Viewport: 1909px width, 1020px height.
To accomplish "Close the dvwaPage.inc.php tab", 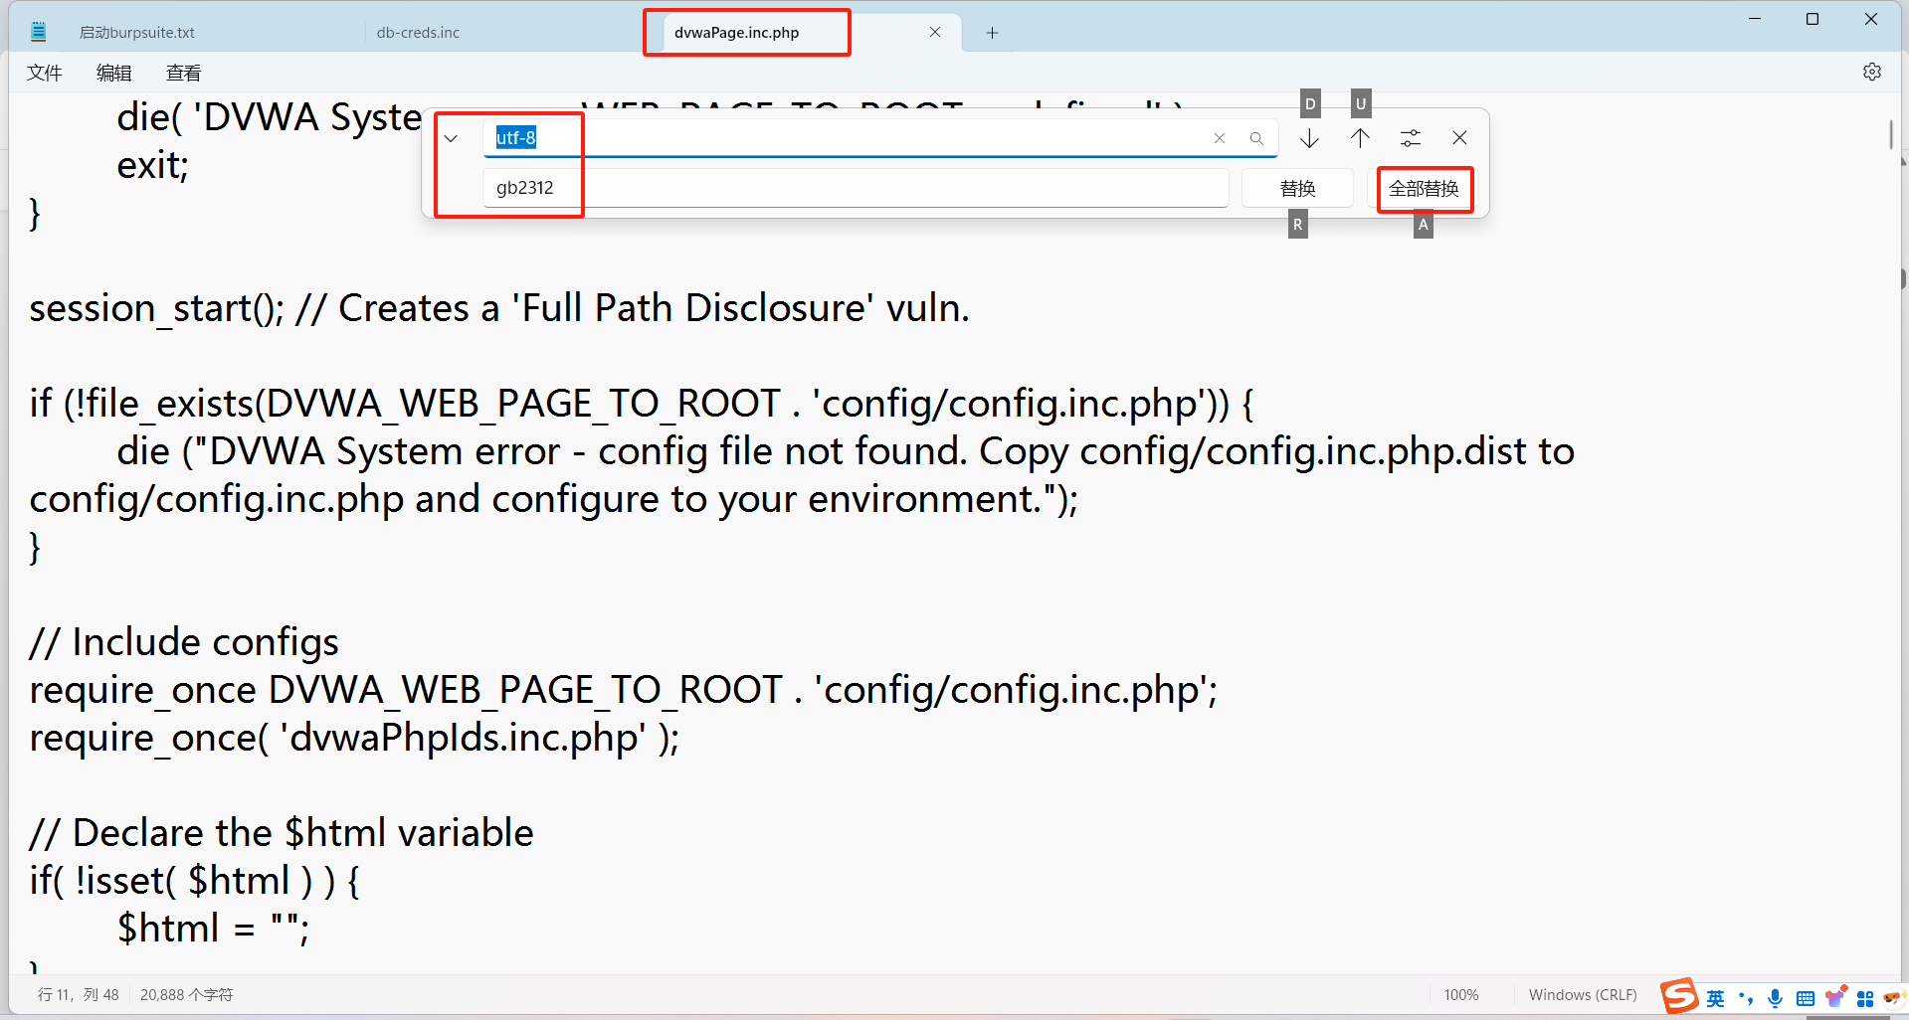I will coord(935,32).
